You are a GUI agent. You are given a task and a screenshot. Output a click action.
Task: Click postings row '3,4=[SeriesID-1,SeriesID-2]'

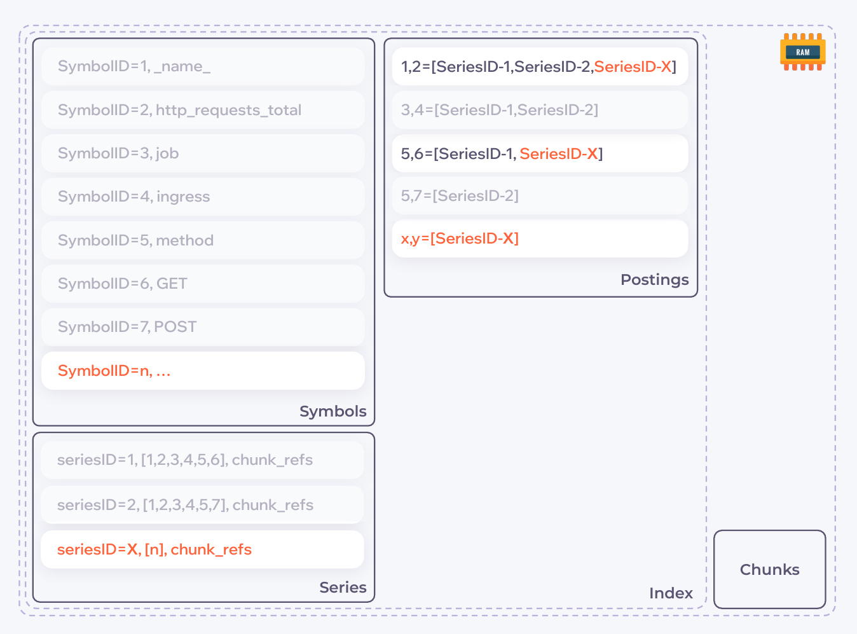pos(540,110)
